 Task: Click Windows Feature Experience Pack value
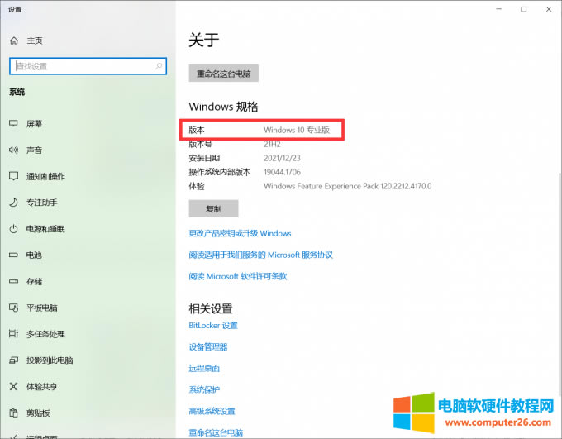click(348, 186)
